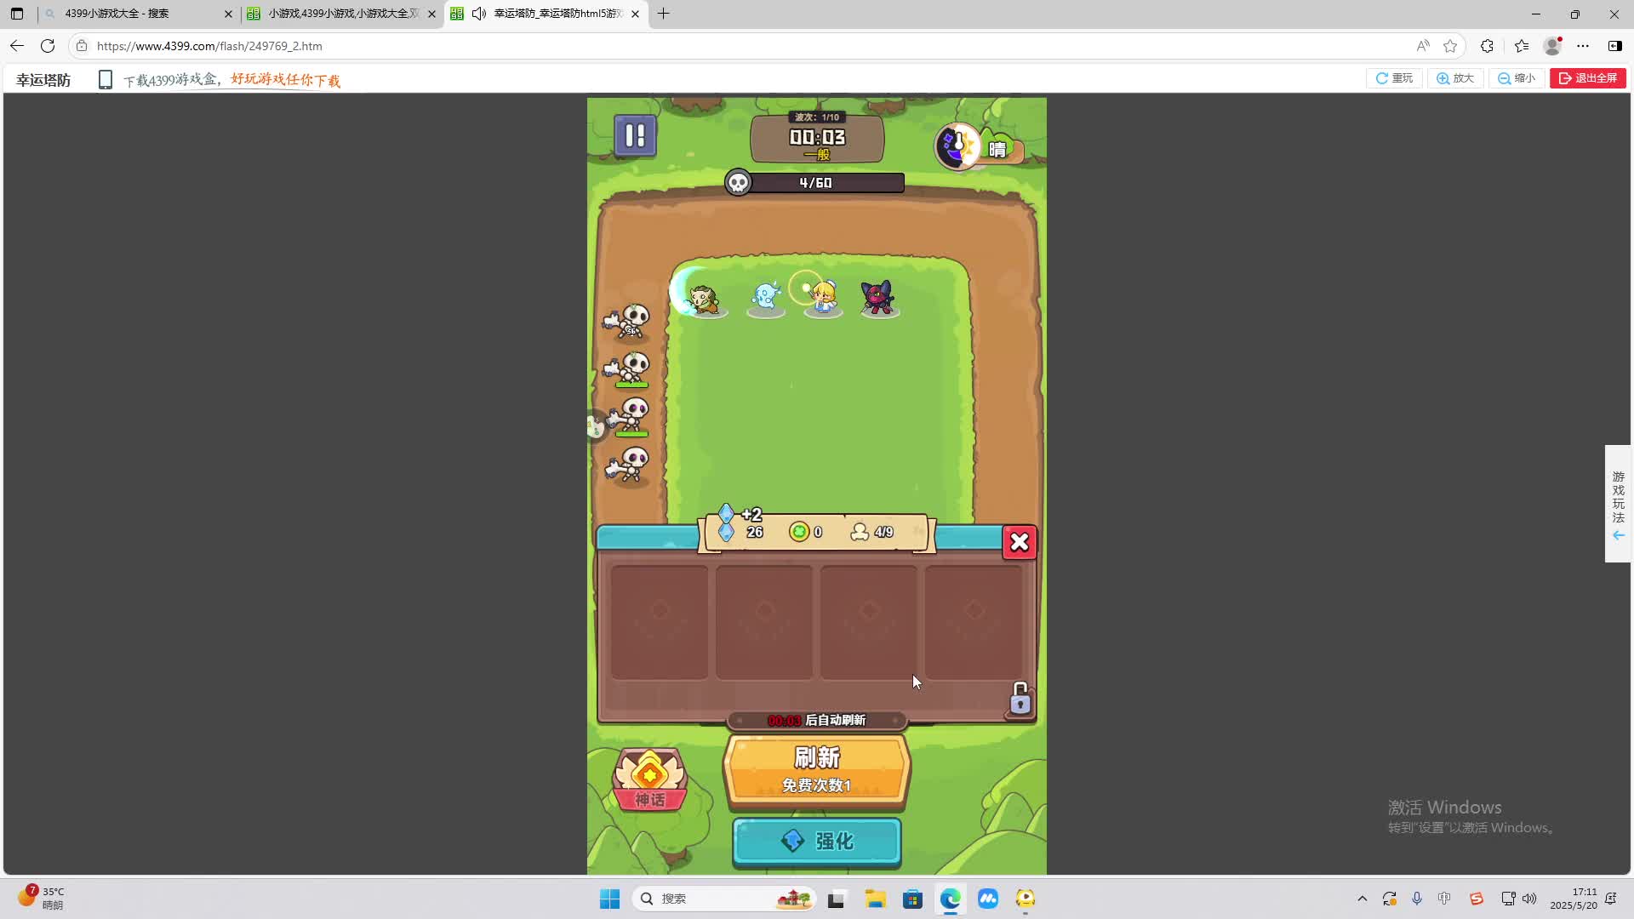Click the weather clock icon
Image resolution: width=1634 pixels, height=919 pixels.
coord(957,146)
